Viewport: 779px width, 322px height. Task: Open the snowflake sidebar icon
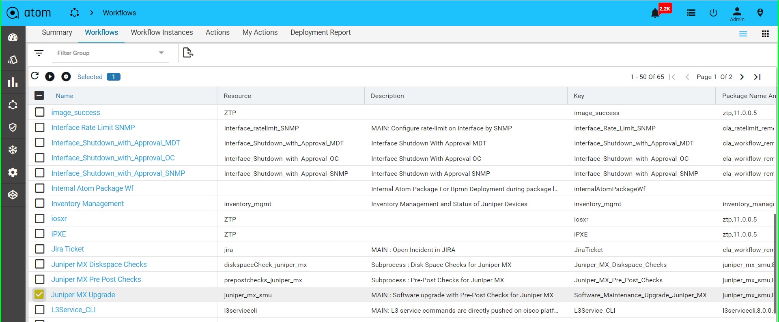[13, 150]
